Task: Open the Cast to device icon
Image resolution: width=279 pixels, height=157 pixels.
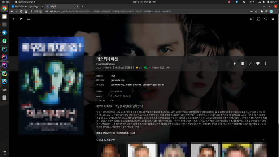Action: pyautogui.click(x=258, y=19)
